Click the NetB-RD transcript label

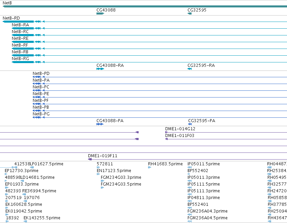[x=11, y=18]
